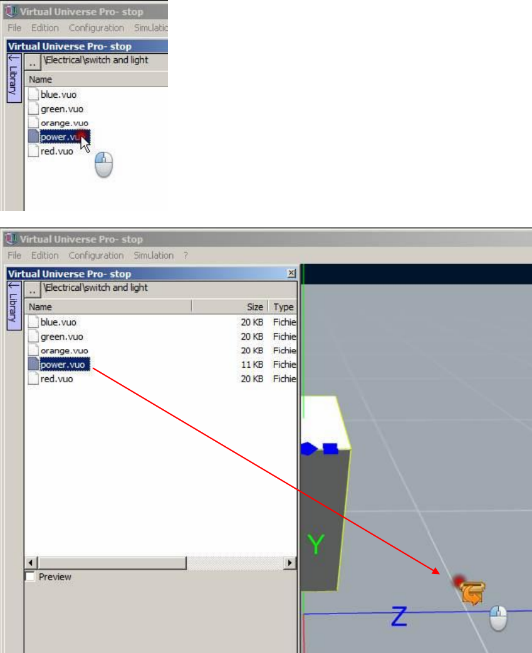This screenshot has height=653, width=532.
Task: Go up folder with '..' button, upper window
Action: (x=33, y=63)
